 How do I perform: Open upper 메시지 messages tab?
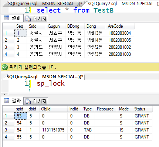point(36,19)
